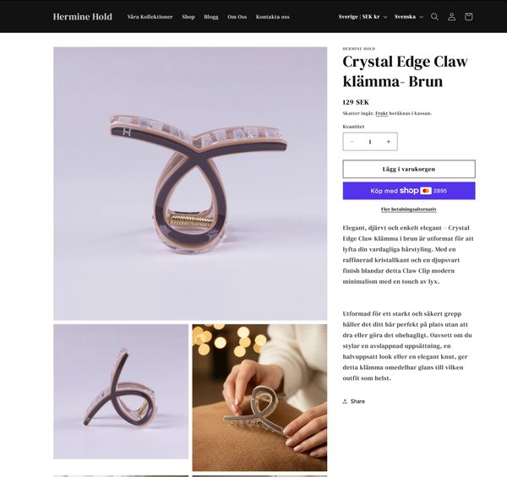Open the Våra Kollektioner menu
The height and width of the screenshot is (477, 507).
pos(150,17)
